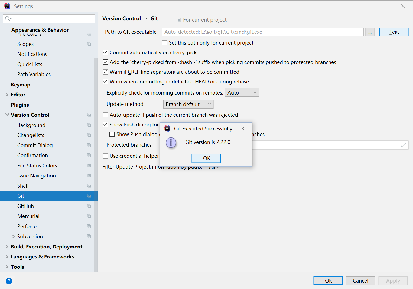Open Path Variables settings page
The height and width of the screenshot is (289, 413).
point(34,74)
